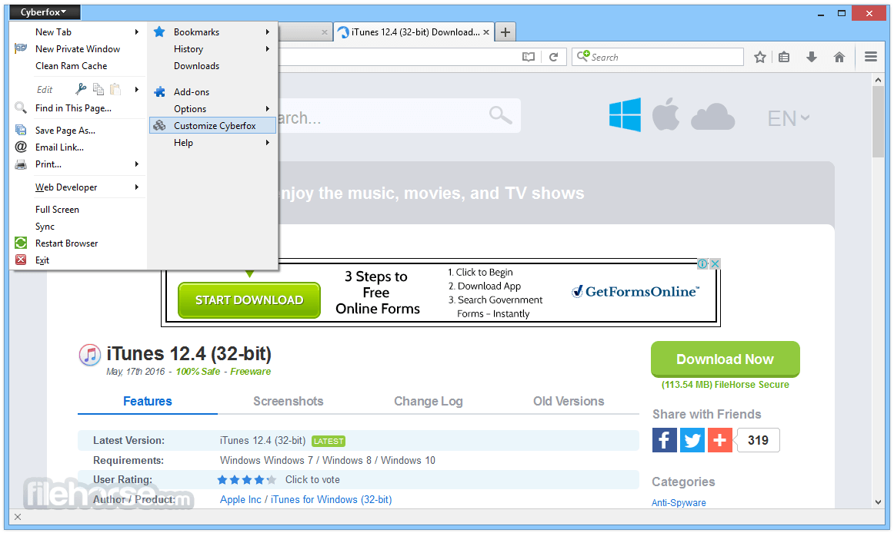The image size is (894, 533).
Task: Switch to the iTunes 12.4 (32-bit) tab
Action: [413, 32]
